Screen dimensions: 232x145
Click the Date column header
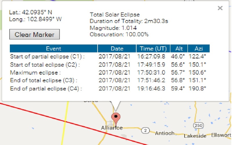tap(117, 48)
